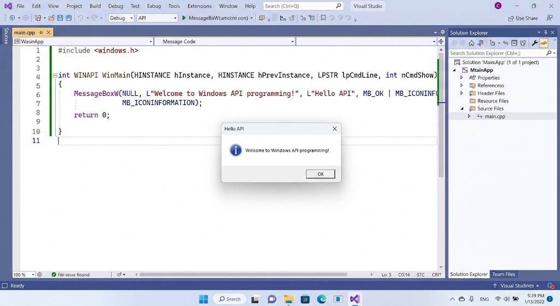Click the Use Share icon at top right
The width and height of the screenshot is (560, 306).
point(522,18)
